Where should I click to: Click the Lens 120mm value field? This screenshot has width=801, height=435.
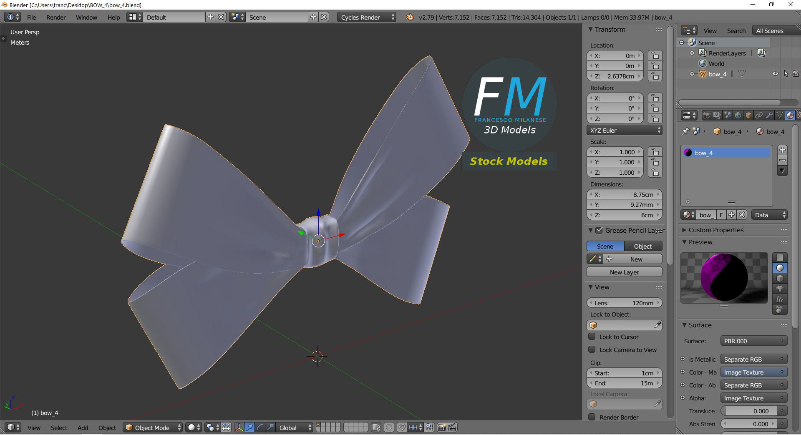tap(625, 303)
